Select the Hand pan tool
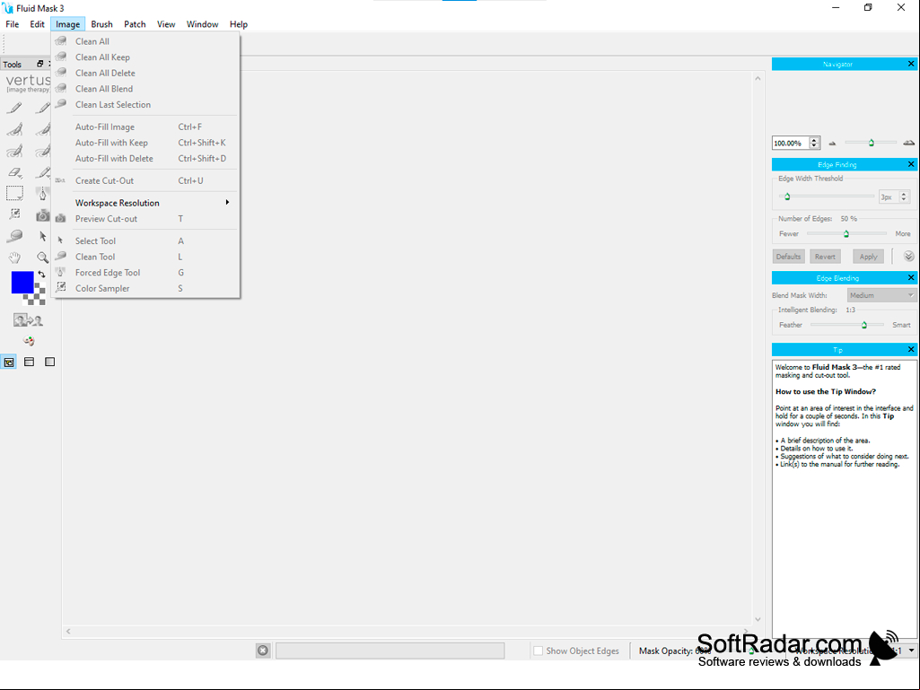This screenshot has height=690, width=920. (14, 257)
